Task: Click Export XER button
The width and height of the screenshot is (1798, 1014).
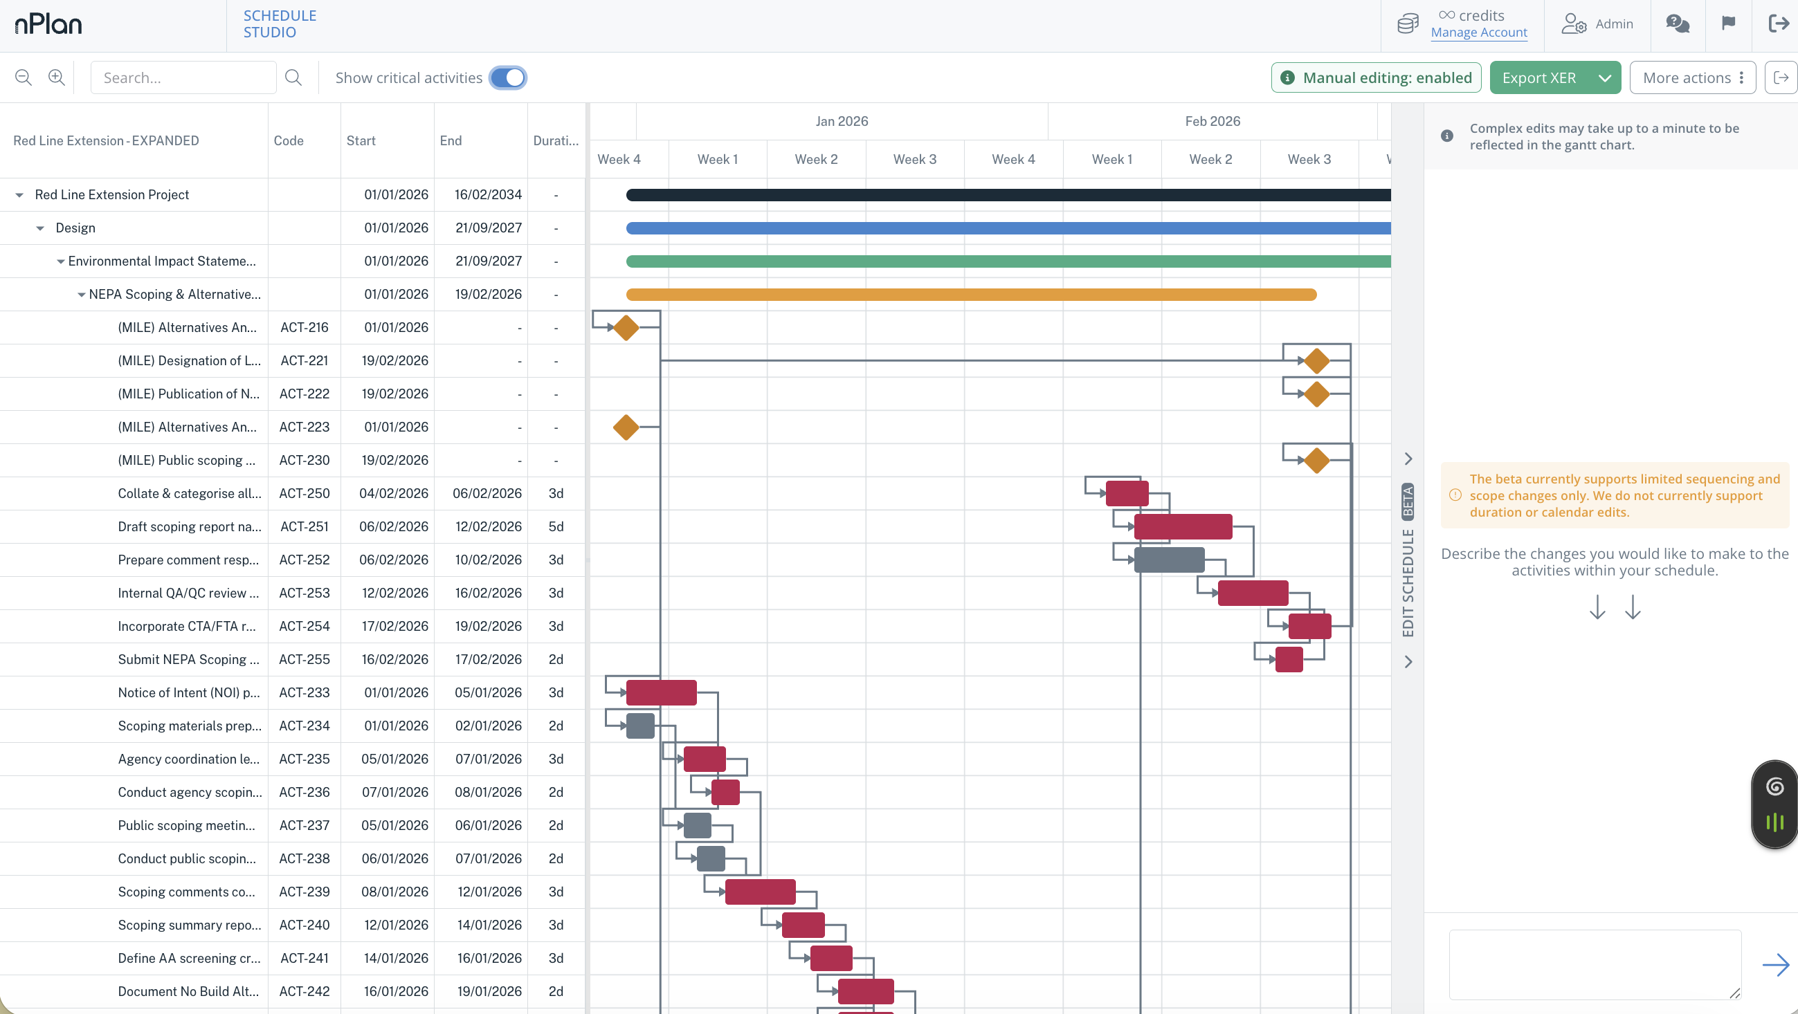Action: pyautogui.click(x=1539, y=77)
